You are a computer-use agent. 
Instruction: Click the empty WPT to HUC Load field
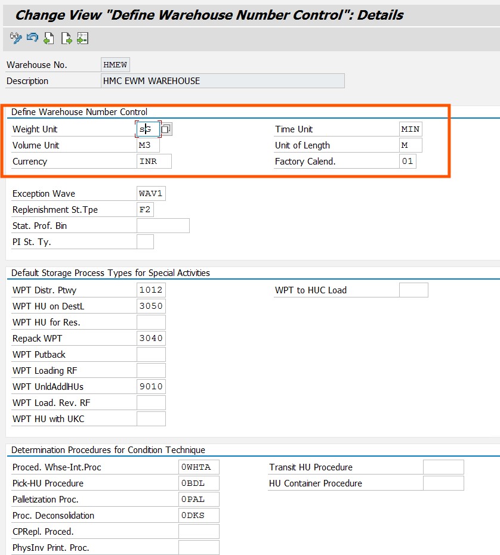point(413,290)
